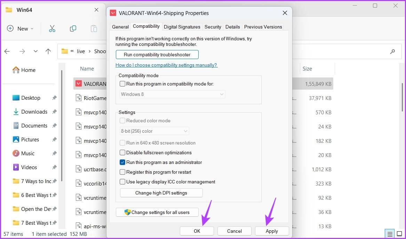The width and height of the screenshot is (406, 239).
Task: Enable 'Use legacy display ICC color management'
Action: click(122, 182)
